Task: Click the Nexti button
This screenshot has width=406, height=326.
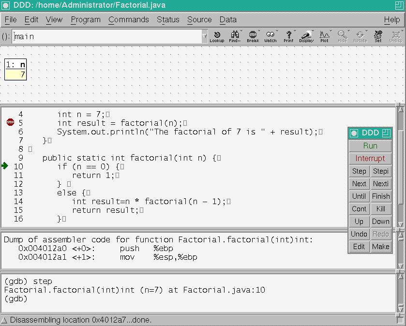Action: click(x=381, y=184)
